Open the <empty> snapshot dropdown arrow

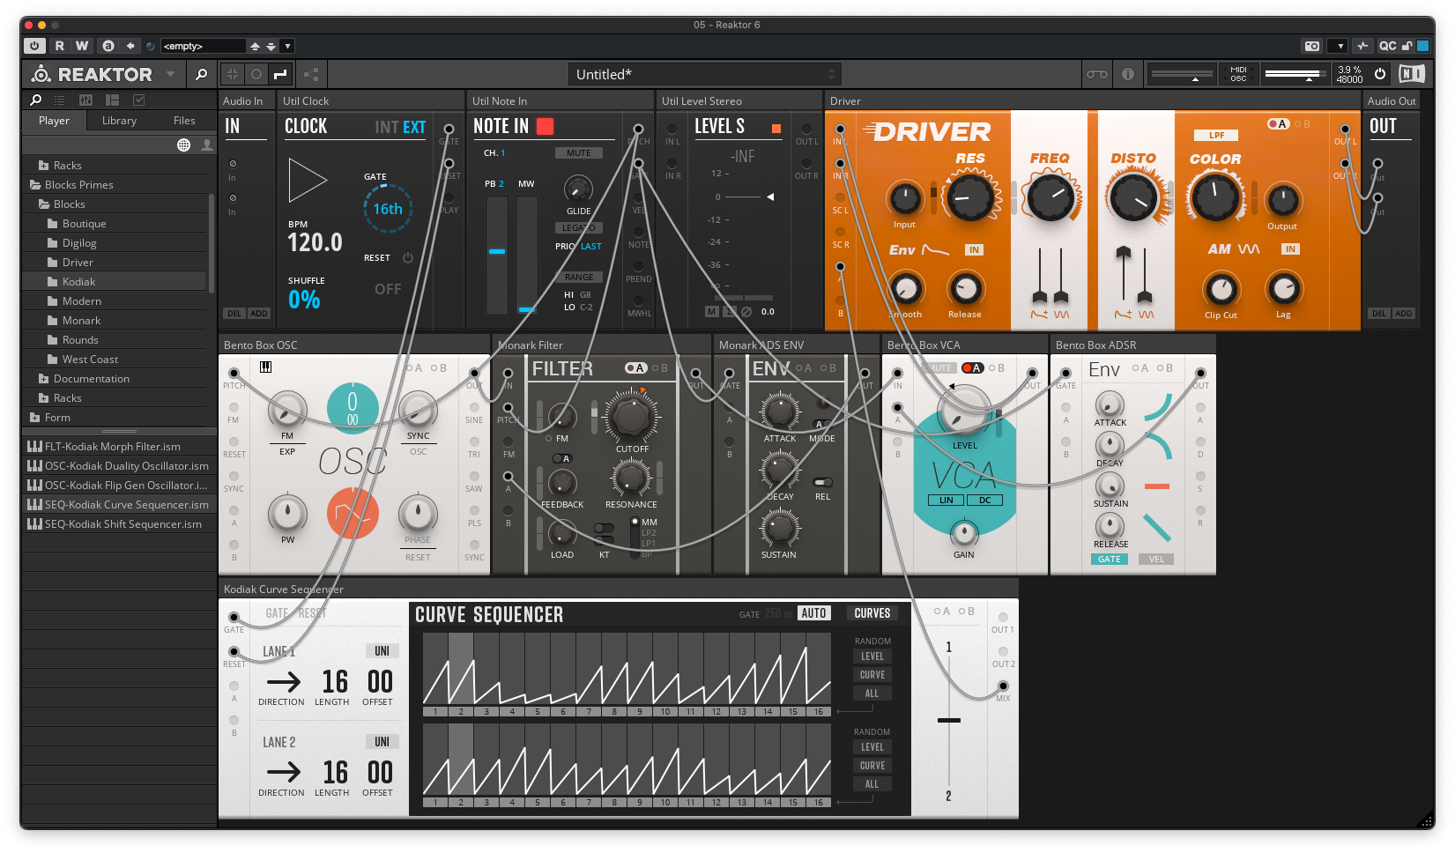(x=287, y=46)
